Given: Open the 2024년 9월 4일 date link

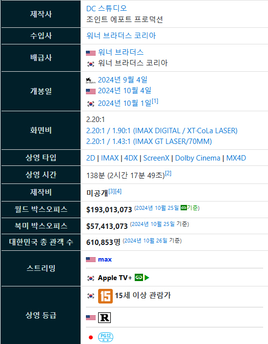Looking at the screenshot, I should click(123, 80).
